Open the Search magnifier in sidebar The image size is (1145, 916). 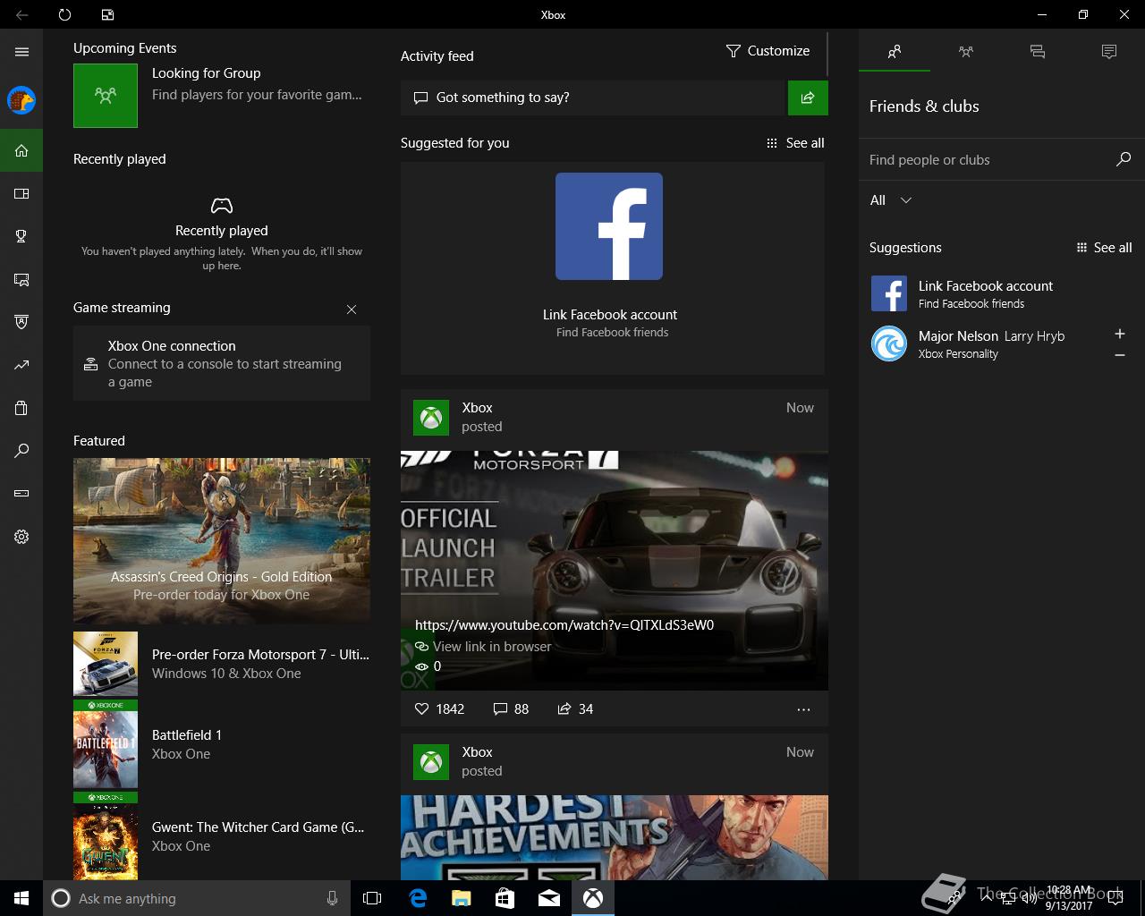click(x=21, y=451)
